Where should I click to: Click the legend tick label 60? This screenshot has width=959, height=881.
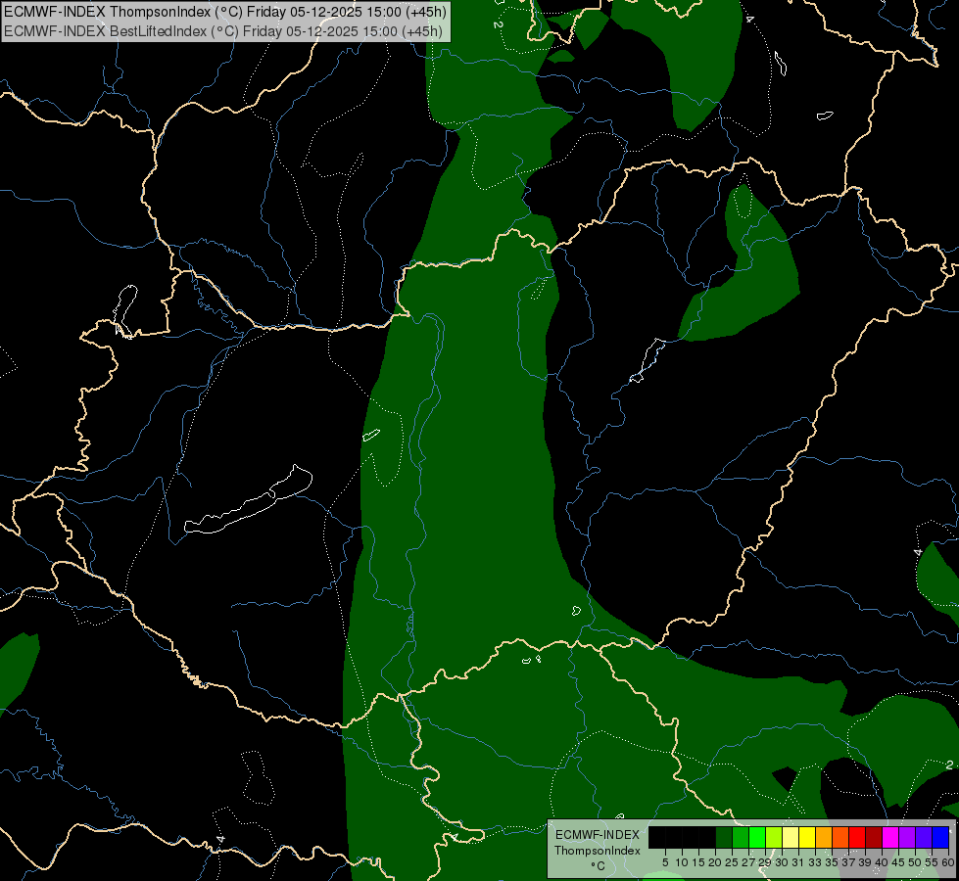tap(948, 862)
